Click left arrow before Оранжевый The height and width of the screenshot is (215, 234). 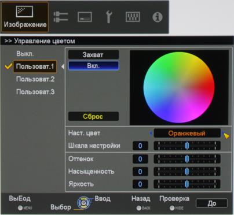click(x=151, y=133)
